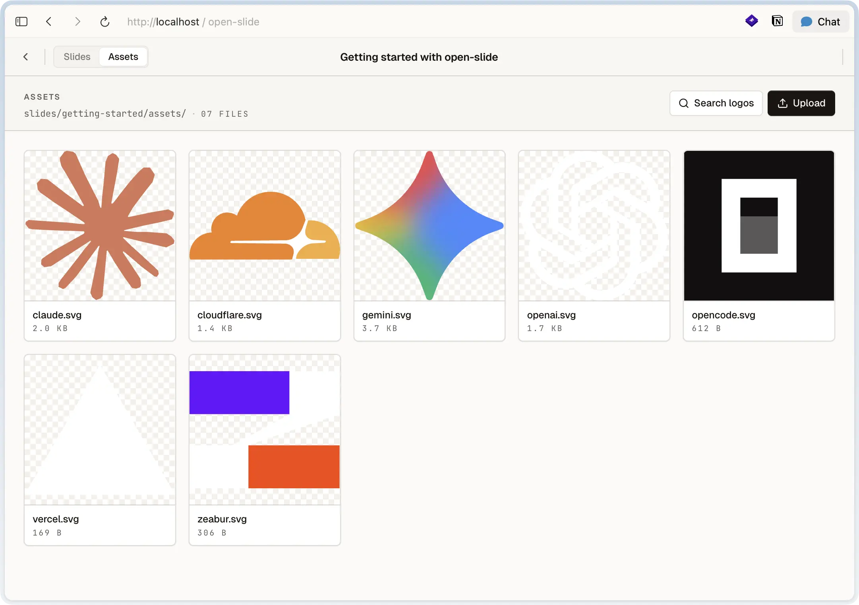Open the purple diamond extension icon

[751, 21]
